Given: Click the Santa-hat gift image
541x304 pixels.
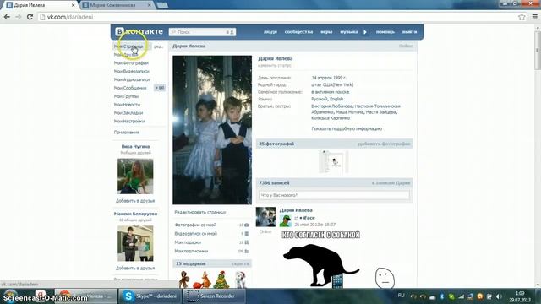Looking at the screenshot, I should click(x=240, y=280).
